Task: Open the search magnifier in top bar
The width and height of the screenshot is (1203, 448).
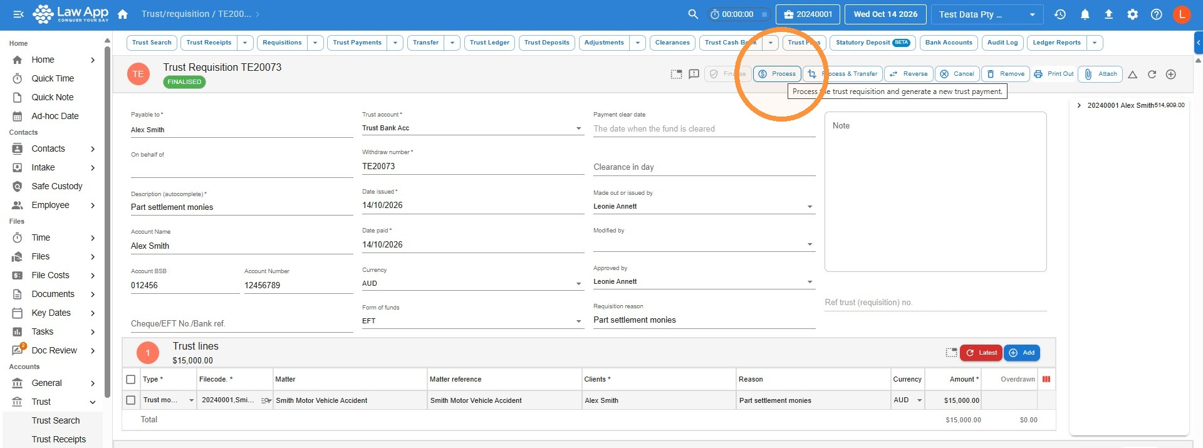Action: (x=693, y=14)
